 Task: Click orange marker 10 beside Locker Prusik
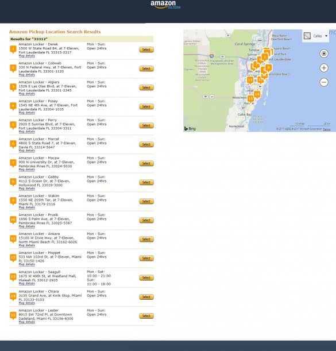click(x=13, y=220)
